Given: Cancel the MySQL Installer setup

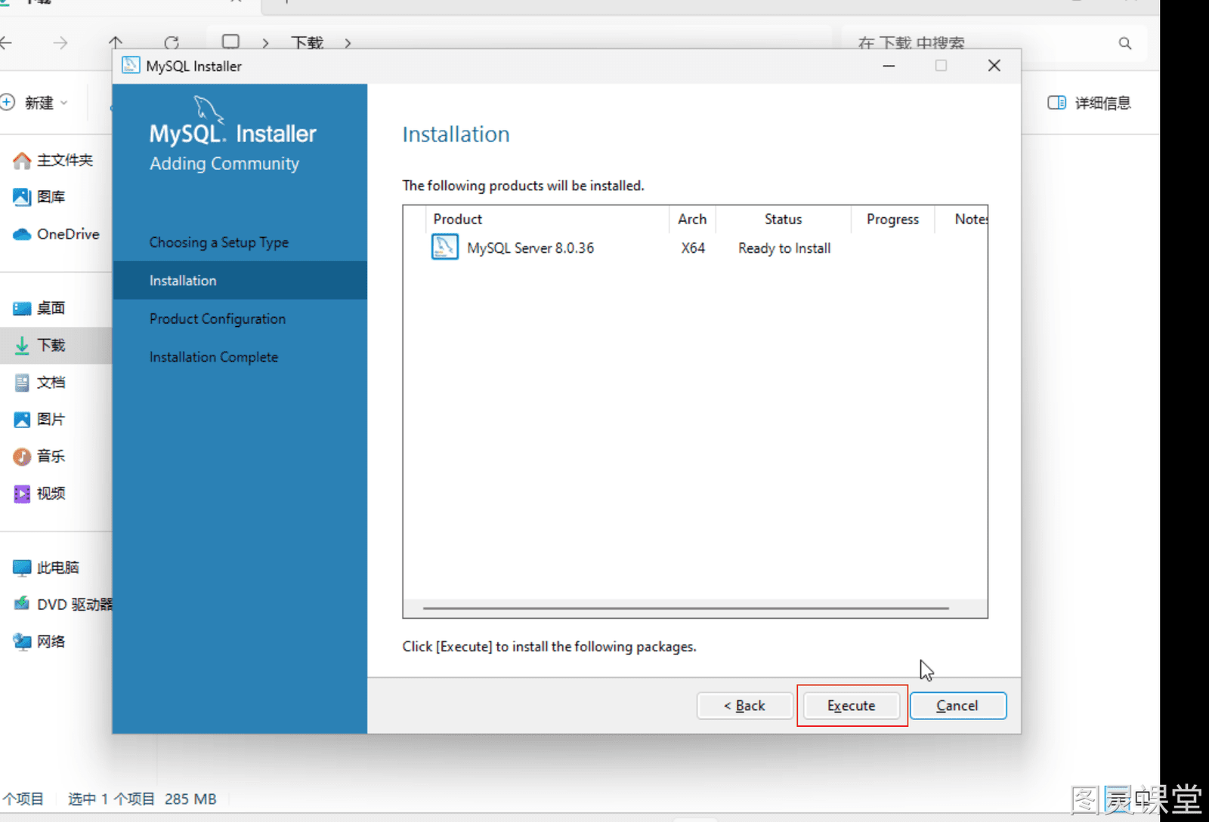Looking at the screenshot, I should (x=957, y=706).
